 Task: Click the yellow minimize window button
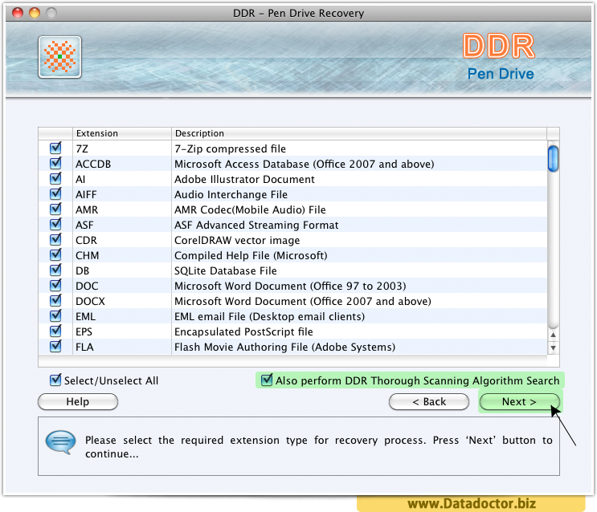click(x=35, y=13)
